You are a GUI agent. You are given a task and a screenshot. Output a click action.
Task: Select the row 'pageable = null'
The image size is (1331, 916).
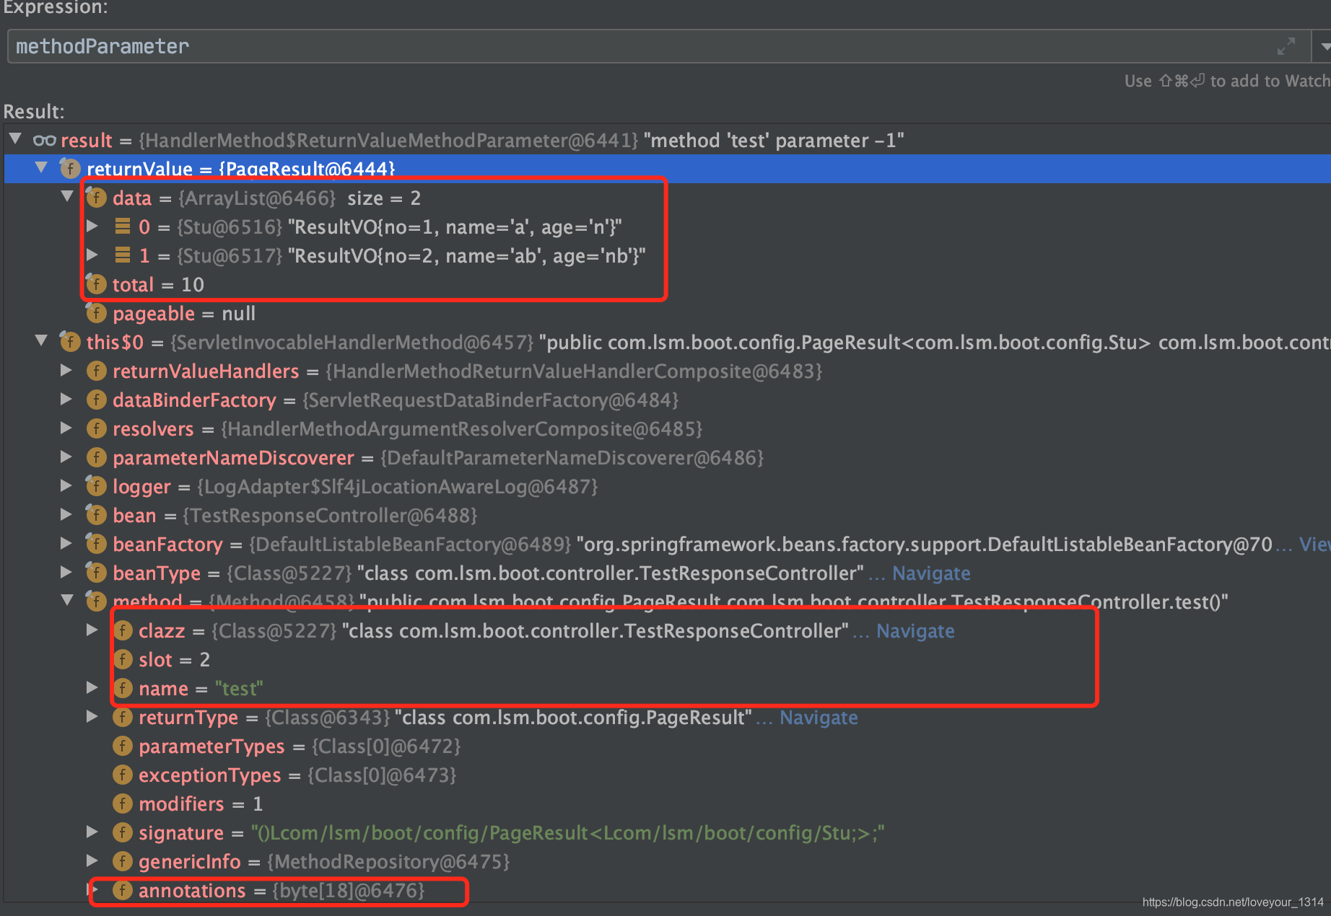pyautogui.click(x=667, y=313)
